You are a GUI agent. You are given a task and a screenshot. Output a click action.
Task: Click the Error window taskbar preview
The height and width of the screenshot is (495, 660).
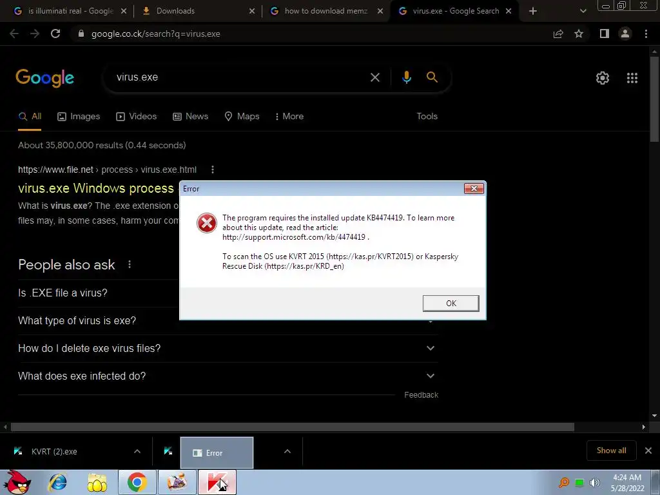point(217,452)
